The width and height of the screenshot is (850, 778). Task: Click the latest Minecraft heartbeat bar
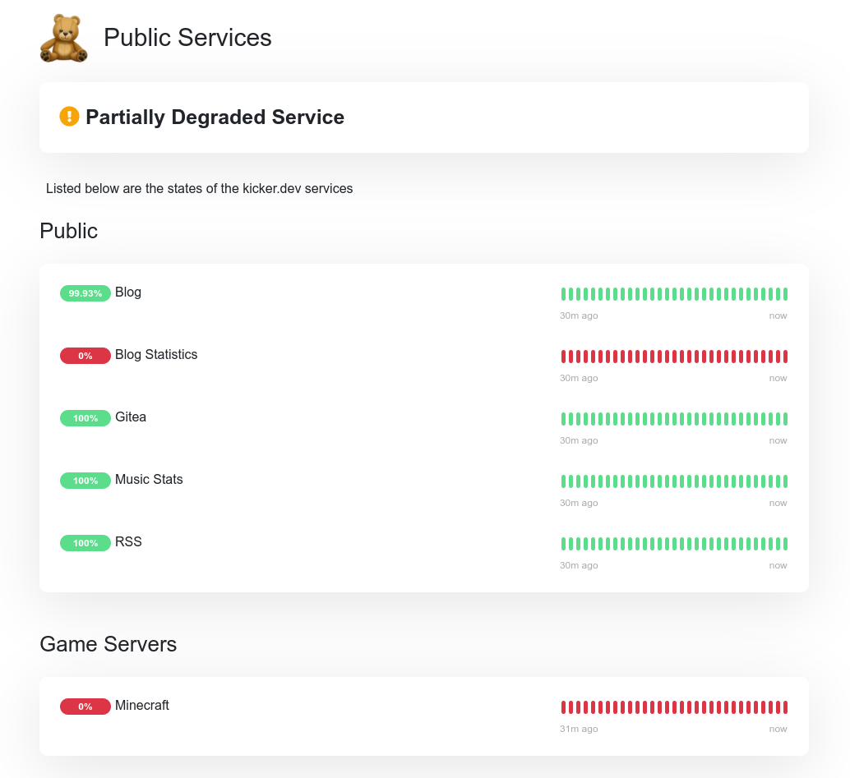coord(785,707)
